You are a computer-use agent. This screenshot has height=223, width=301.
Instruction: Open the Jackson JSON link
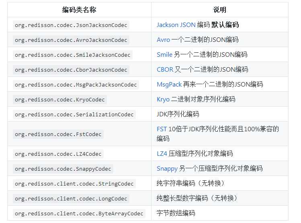[176, 25]
